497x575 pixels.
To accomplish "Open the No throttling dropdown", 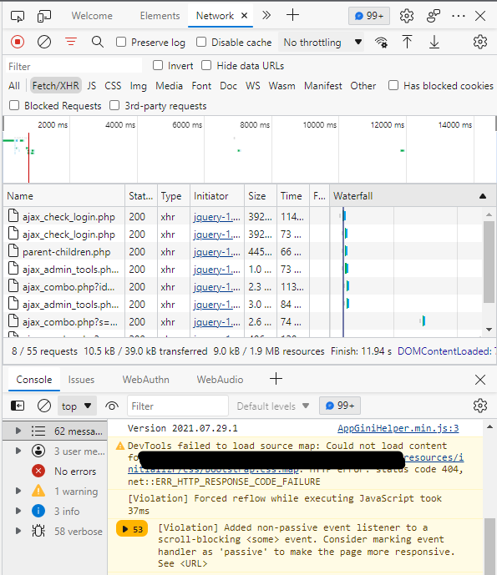I will pos(322,43).
